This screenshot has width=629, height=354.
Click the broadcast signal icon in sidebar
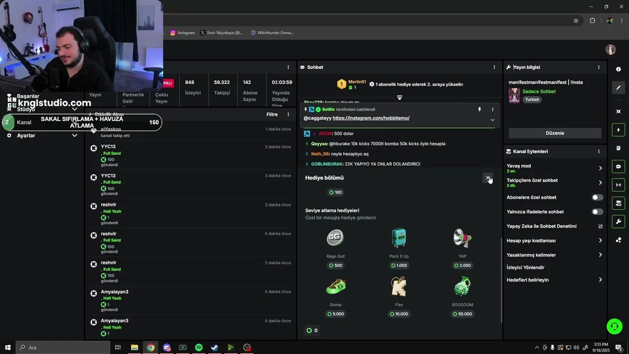coord(618,185)
